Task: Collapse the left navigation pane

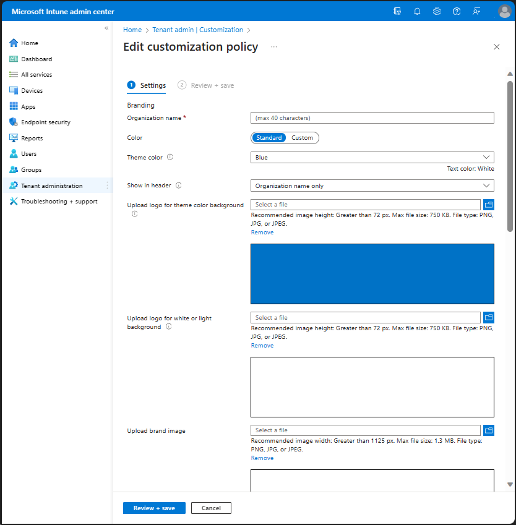Action: (x=106, y=27)
